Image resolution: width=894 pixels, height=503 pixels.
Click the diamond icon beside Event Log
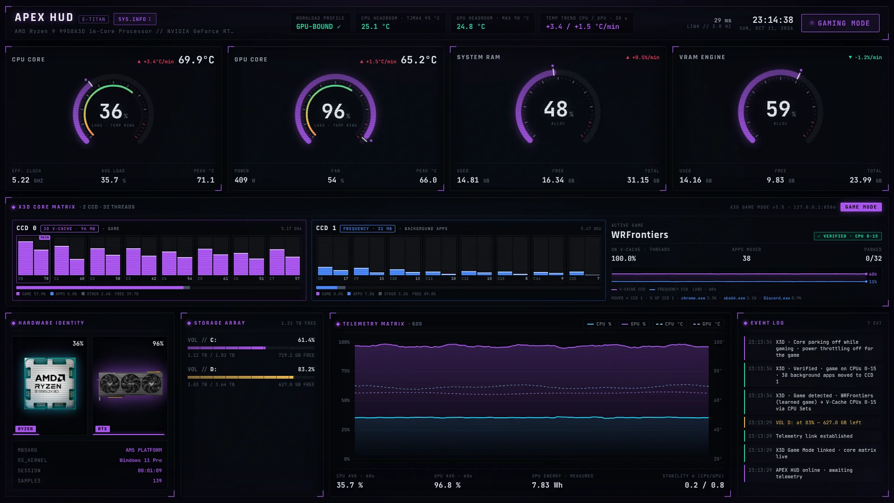[745, 323]
